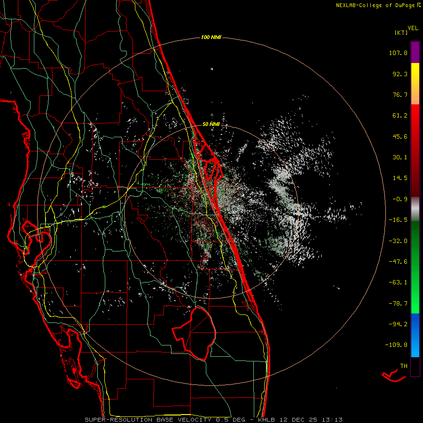Click the SUPER-RESOLUTION BASE VELOCITY caption text

[x=148, y=420]
